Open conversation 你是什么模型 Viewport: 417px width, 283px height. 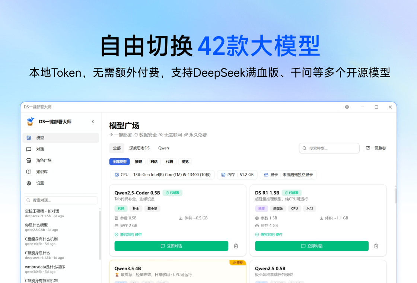click(61, 227)
